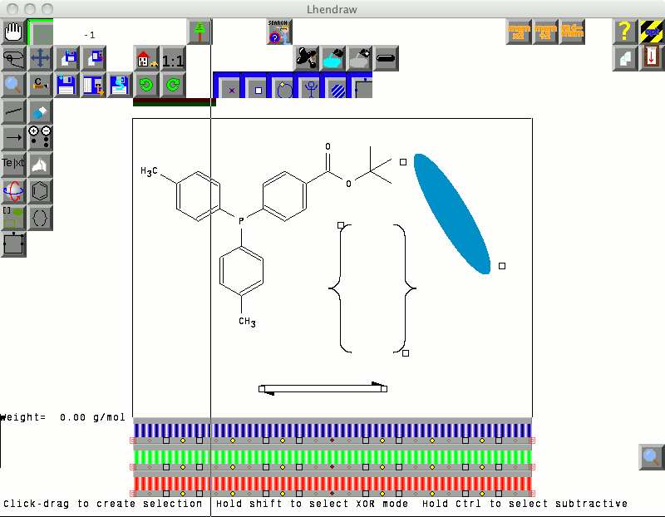Open help with the question mark icon
665x517 pixels.
[x=626, y=32]
